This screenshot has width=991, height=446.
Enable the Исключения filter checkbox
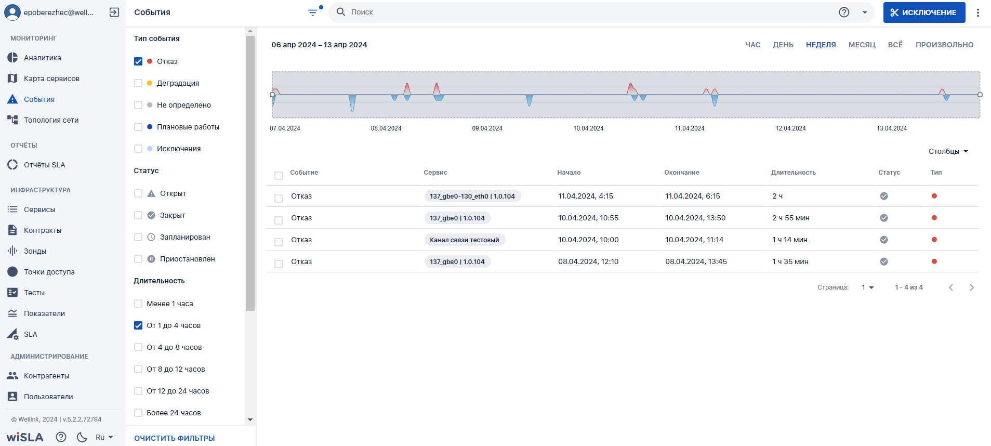(138, 149)
